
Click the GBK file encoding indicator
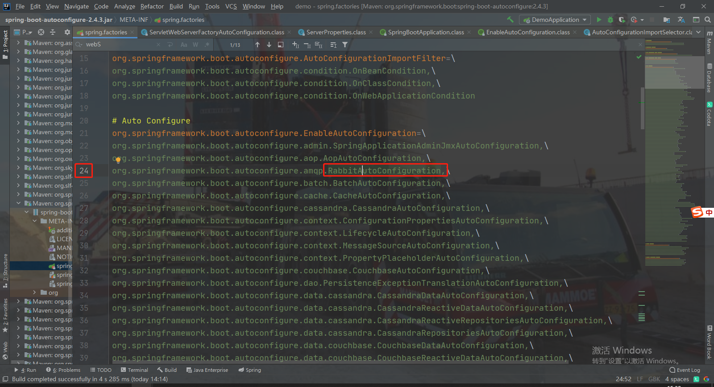[x=654, y=379]
